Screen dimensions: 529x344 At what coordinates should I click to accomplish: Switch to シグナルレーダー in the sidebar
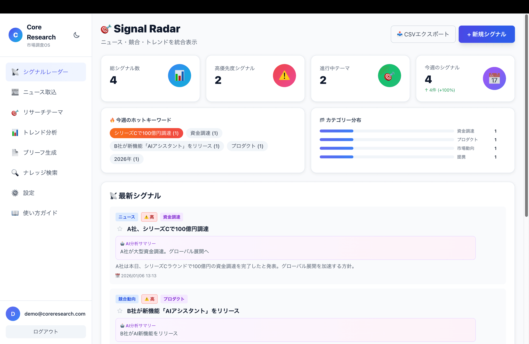(x=46, y=72)
